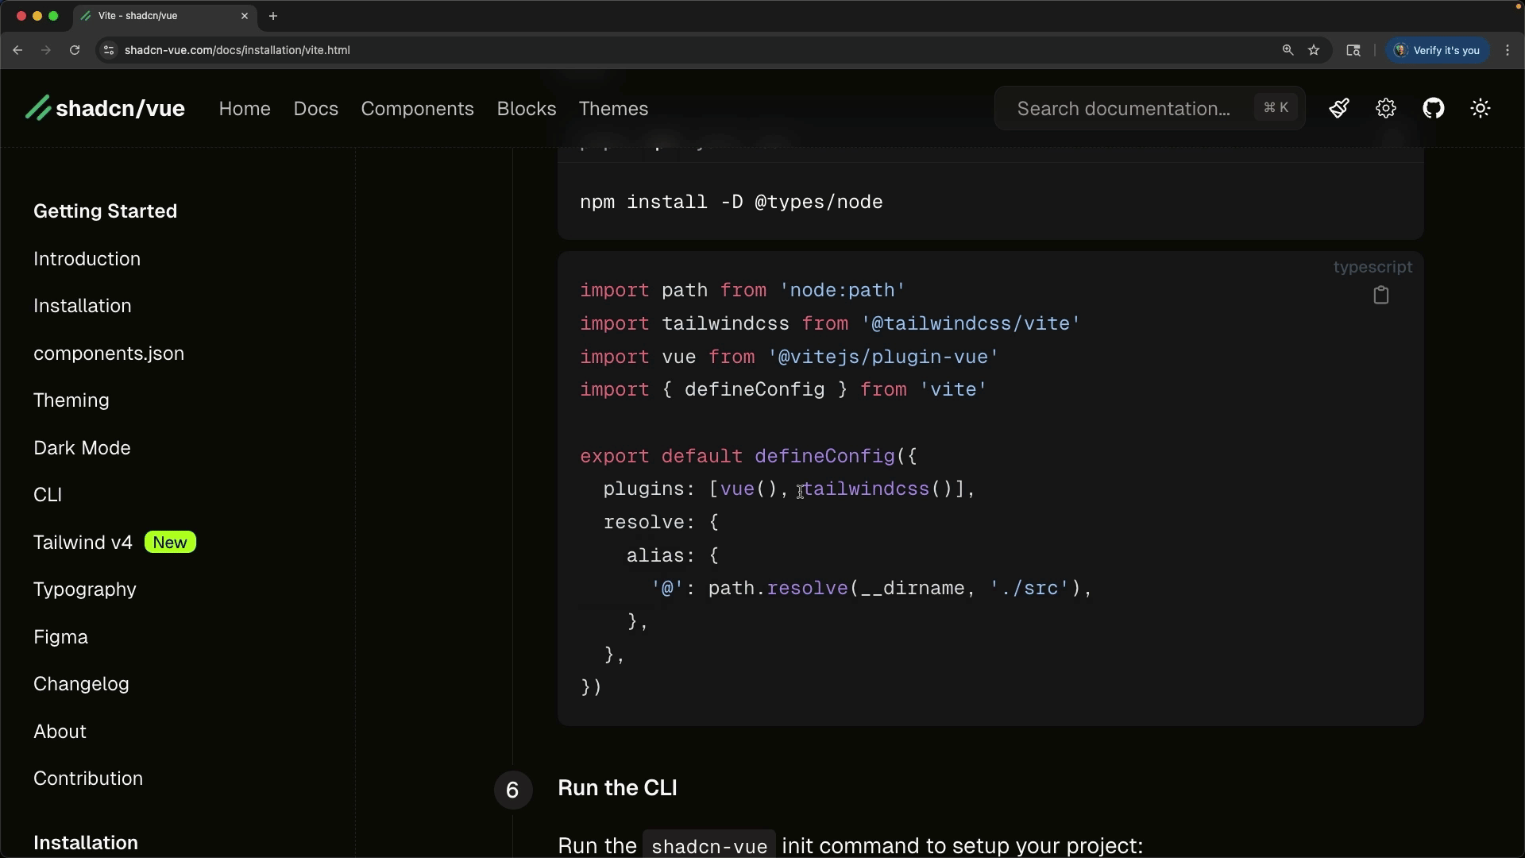Image resolution: width=1525 pixels, height=858 pixels.
Task: Toggle light/dark mode sun icon
Action: point(1481,108)
